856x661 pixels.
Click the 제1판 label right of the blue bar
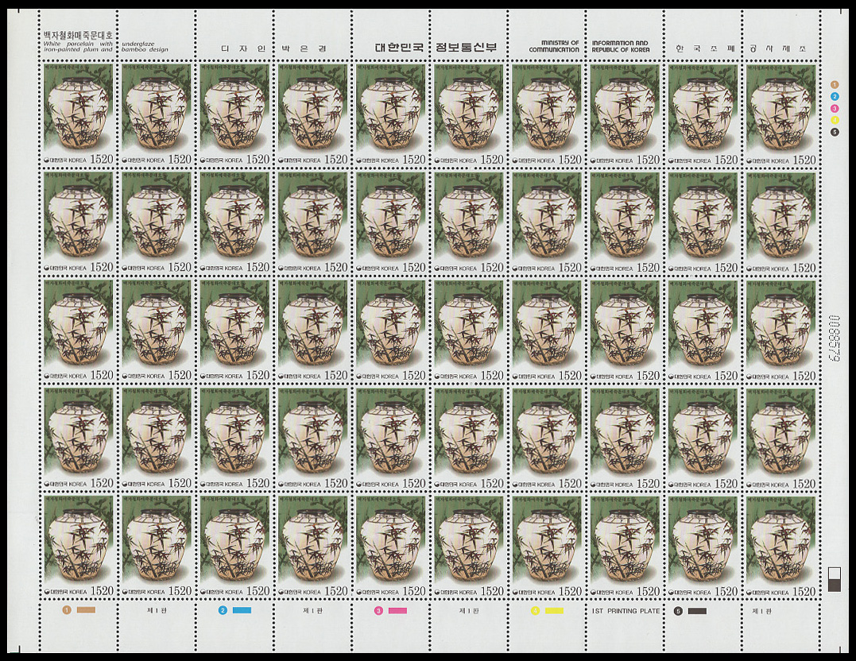312,611
